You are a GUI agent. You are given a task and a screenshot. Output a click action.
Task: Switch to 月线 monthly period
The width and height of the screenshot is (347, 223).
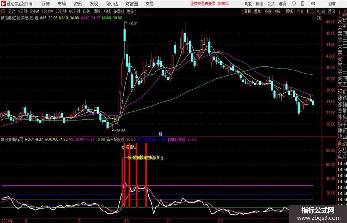pos(107,11)
